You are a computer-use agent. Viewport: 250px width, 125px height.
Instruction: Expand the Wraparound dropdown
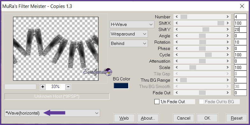(129, 34)
